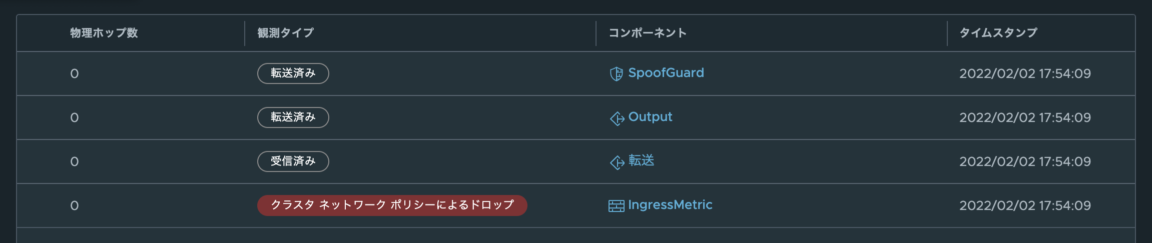
Task: Sort by the 物理ホップ数 column header
Action: pyautogui.click(x=104, y=33)
